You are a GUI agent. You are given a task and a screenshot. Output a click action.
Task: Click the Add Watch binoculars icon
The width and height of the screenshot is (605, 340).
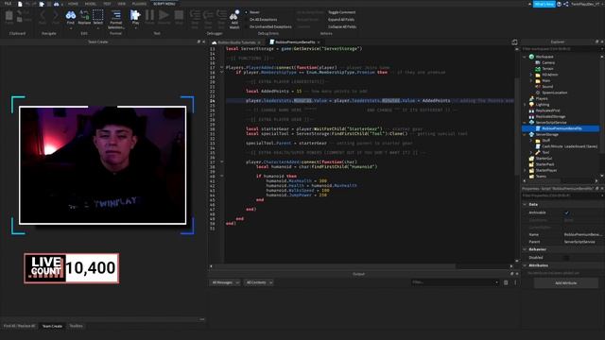[x=234, y=16]
